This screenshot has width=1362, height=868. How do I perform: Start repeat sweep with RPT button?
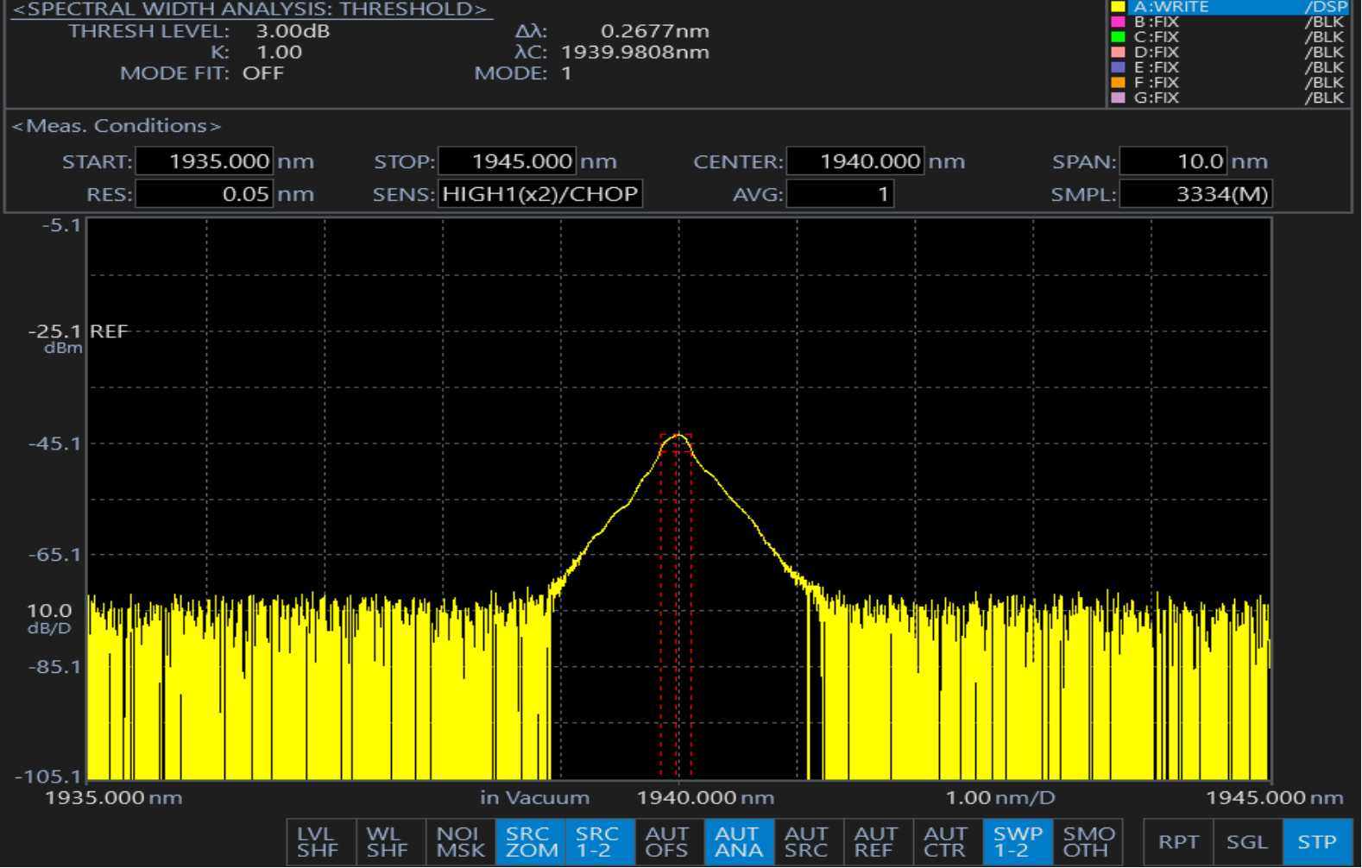click(x=1178, y=842)
